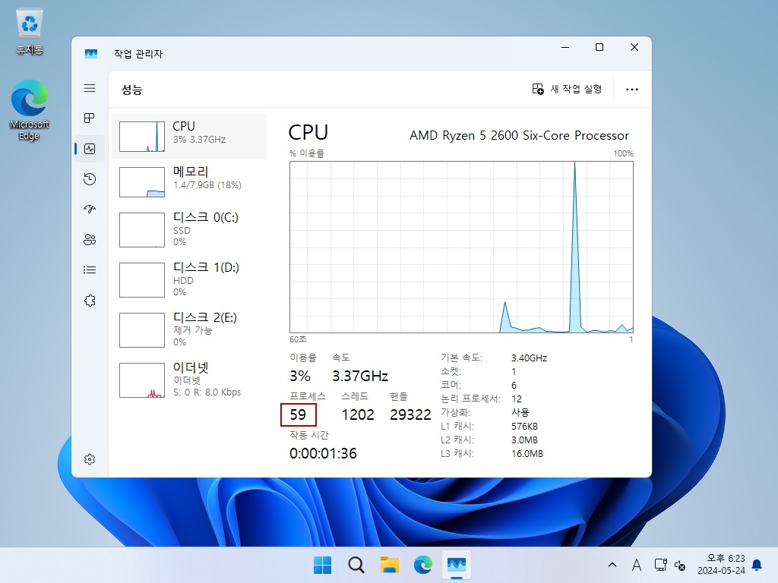Select 디스크 2(E:) removable item
Viewport: 778px width, 583px height.
[x=189, y=329]
